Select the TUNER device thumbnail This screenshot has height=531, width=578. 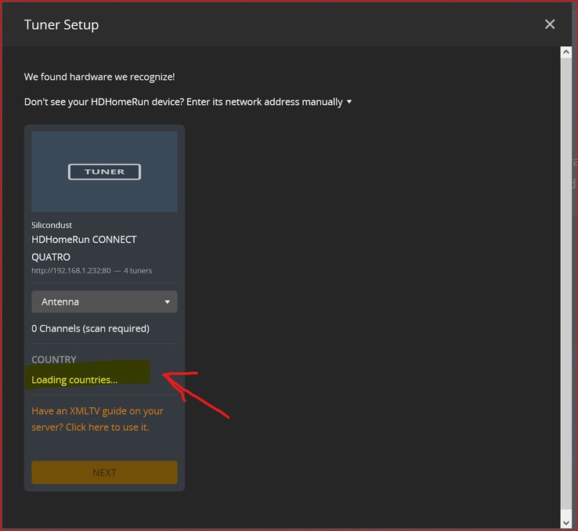(104, 172)
